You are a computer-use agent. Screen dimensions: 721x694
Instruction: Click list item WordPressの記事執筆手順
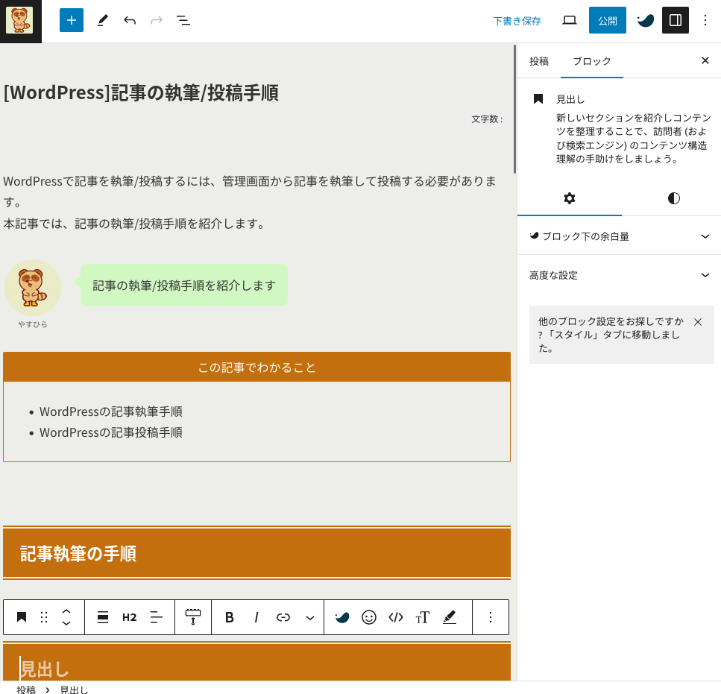click(111, 411)
